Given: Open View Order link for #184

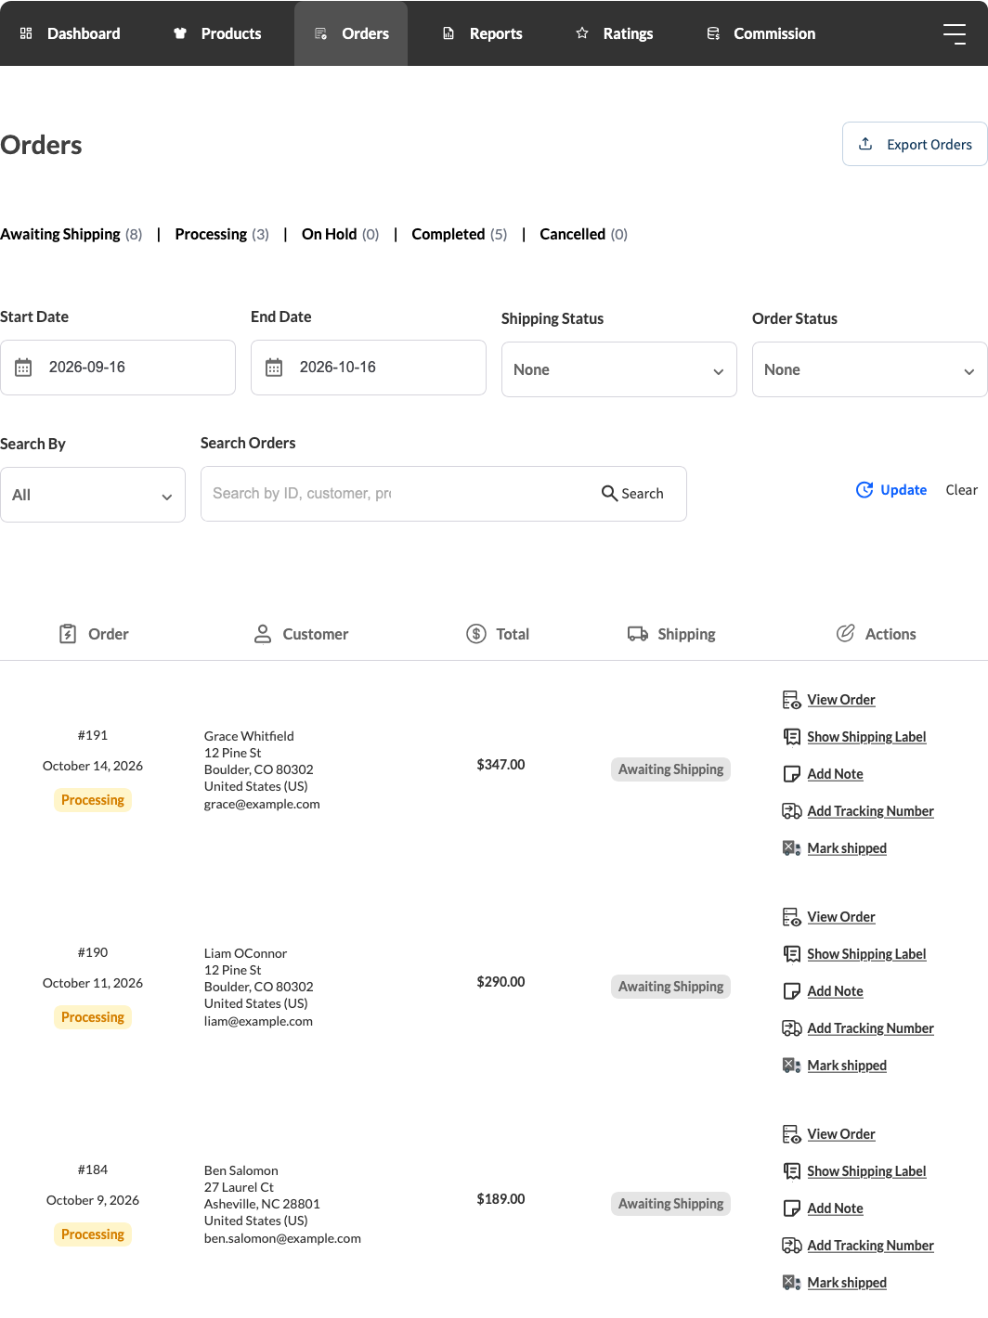Looking at the screenshot, I should point(841,1134).
